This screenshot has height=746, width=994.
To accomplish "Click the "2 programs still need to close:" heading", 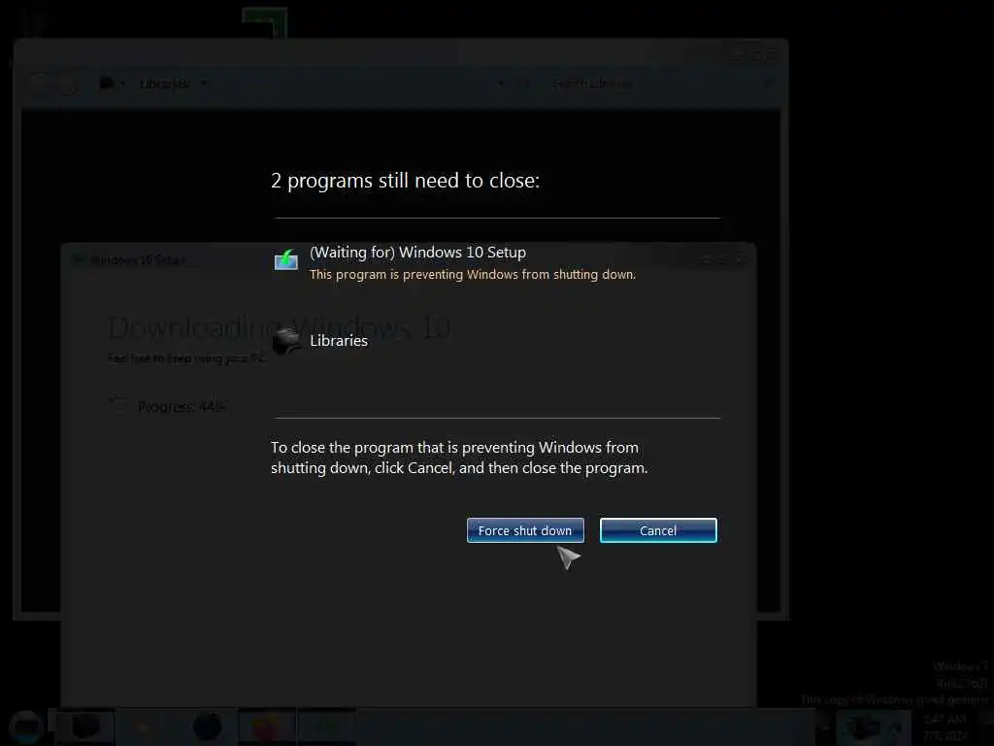I will [x=405, y=181].
